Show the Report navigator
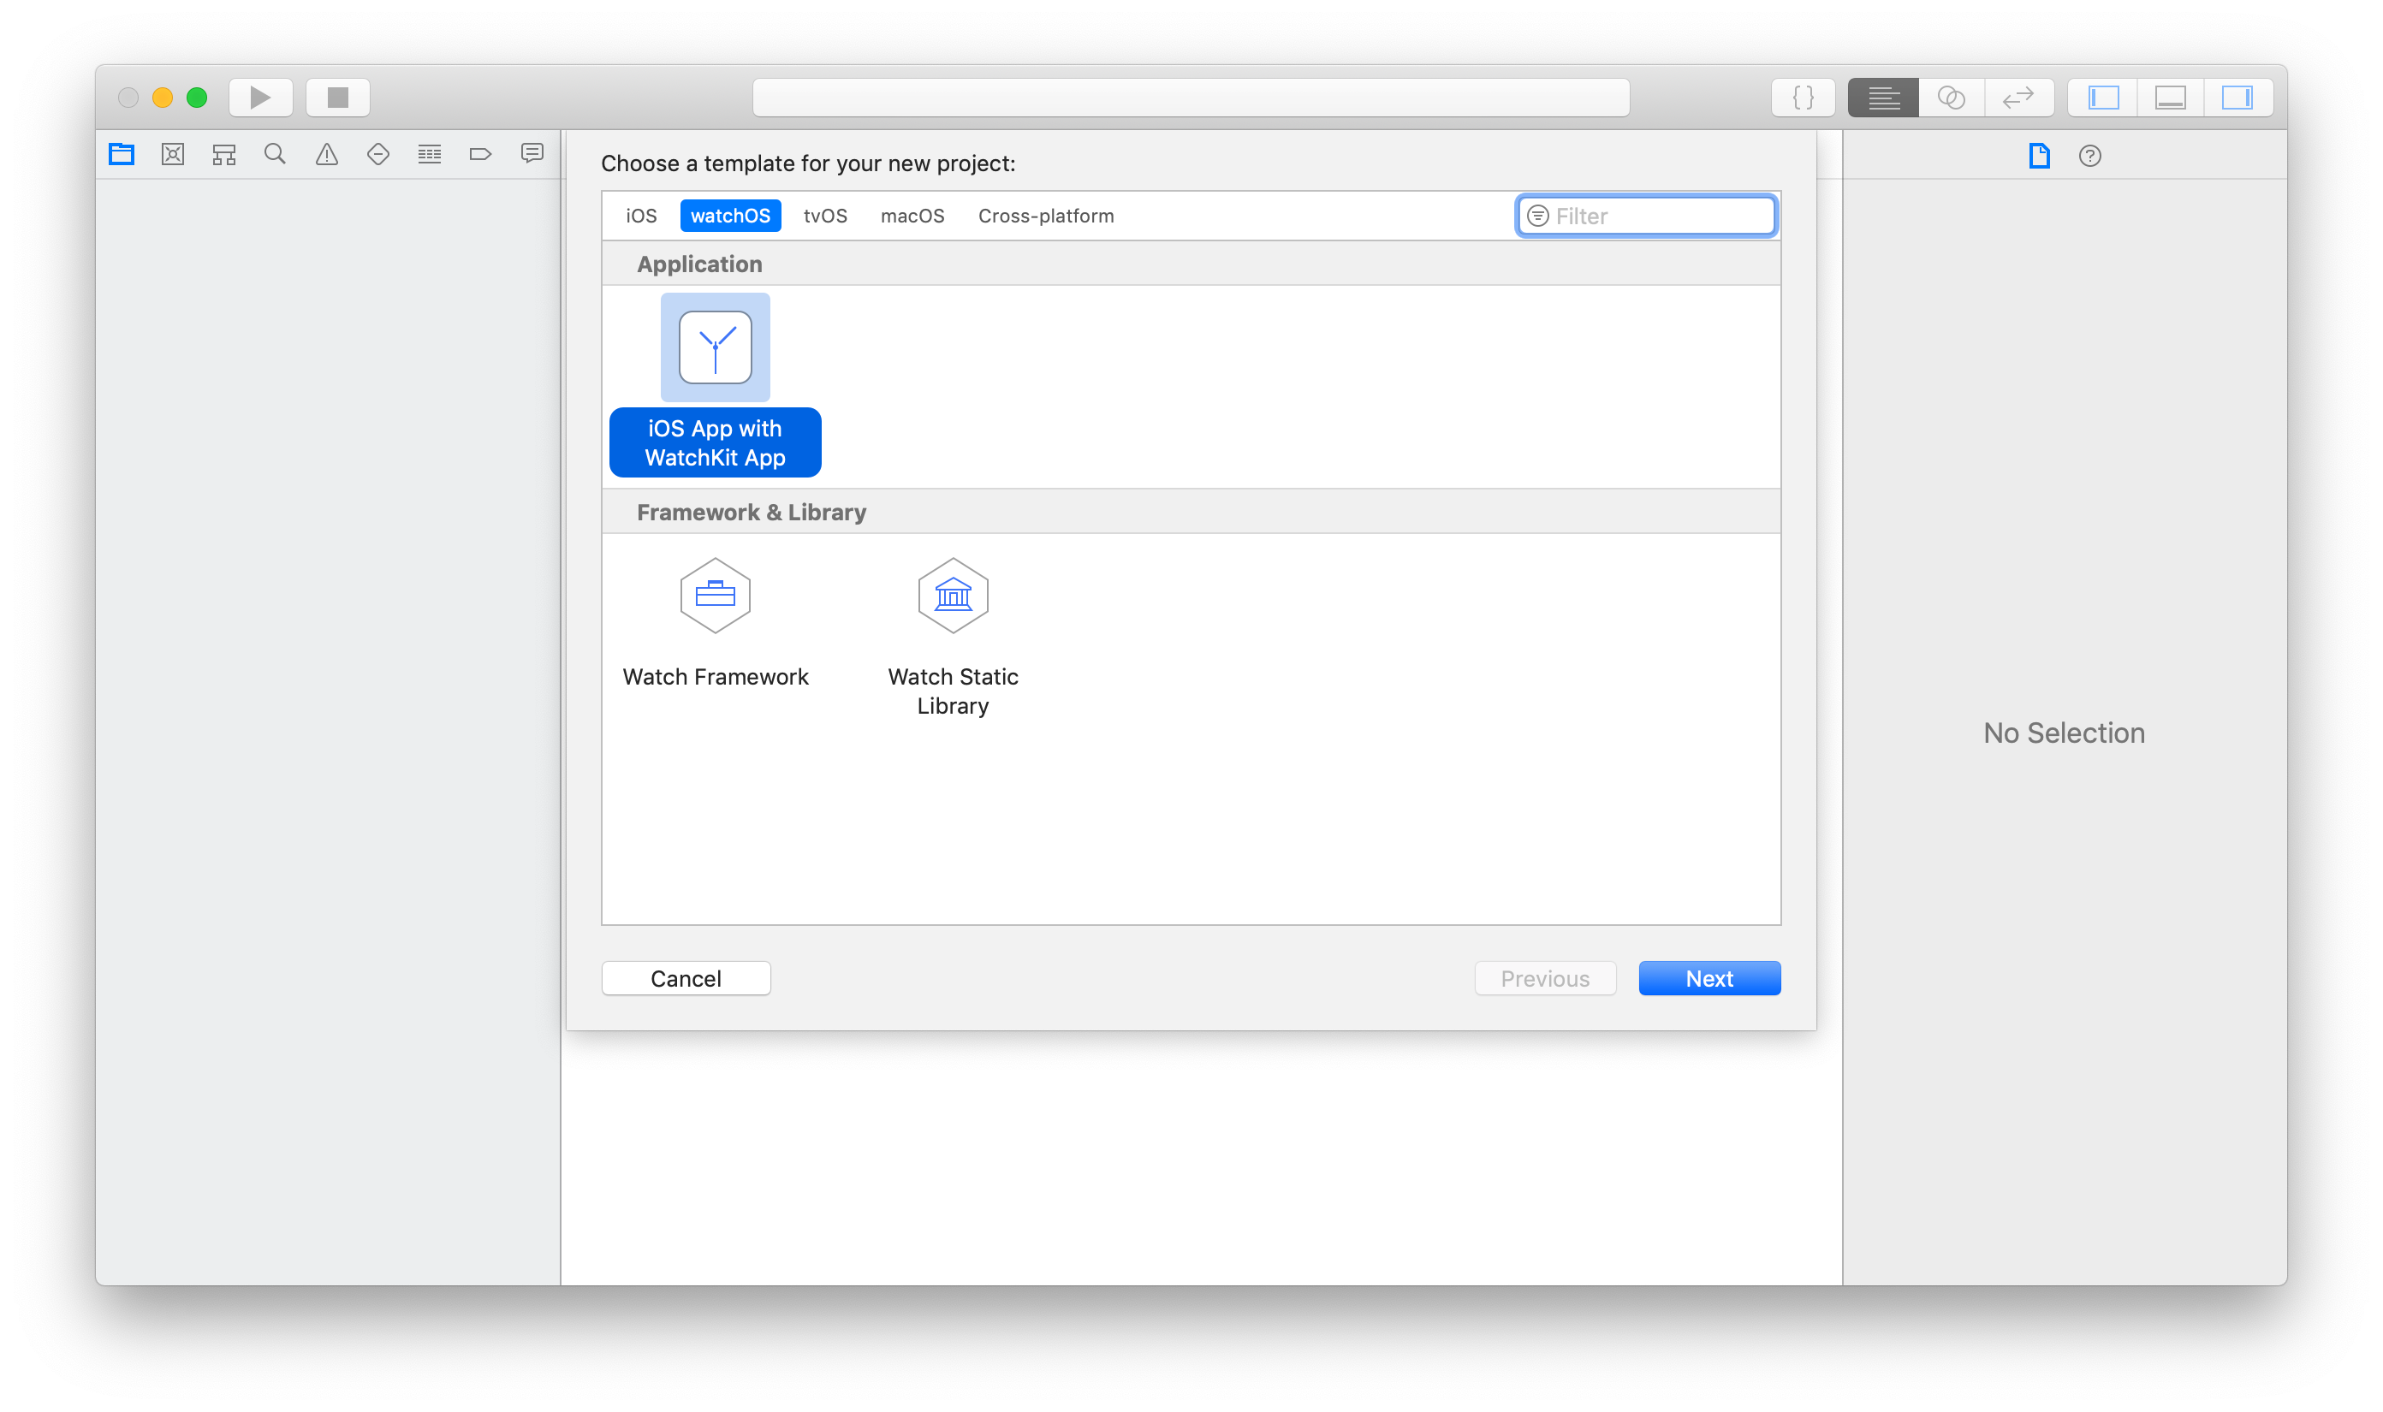 [x=532, y=154]
